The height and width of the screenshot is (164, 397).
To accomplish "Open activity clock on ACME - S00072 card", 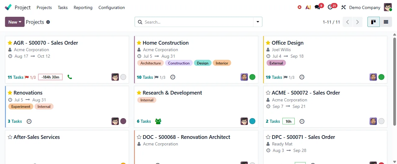I will pyautogui.click(x=302, y=121).
